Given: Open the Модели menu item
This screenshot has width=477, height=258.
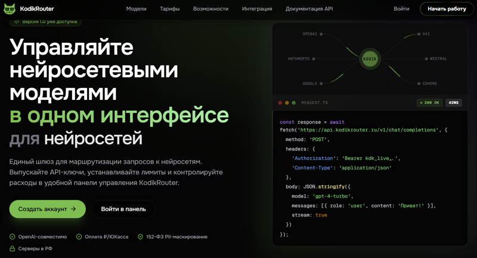Looking at the screenshot, I should point(137,9).
